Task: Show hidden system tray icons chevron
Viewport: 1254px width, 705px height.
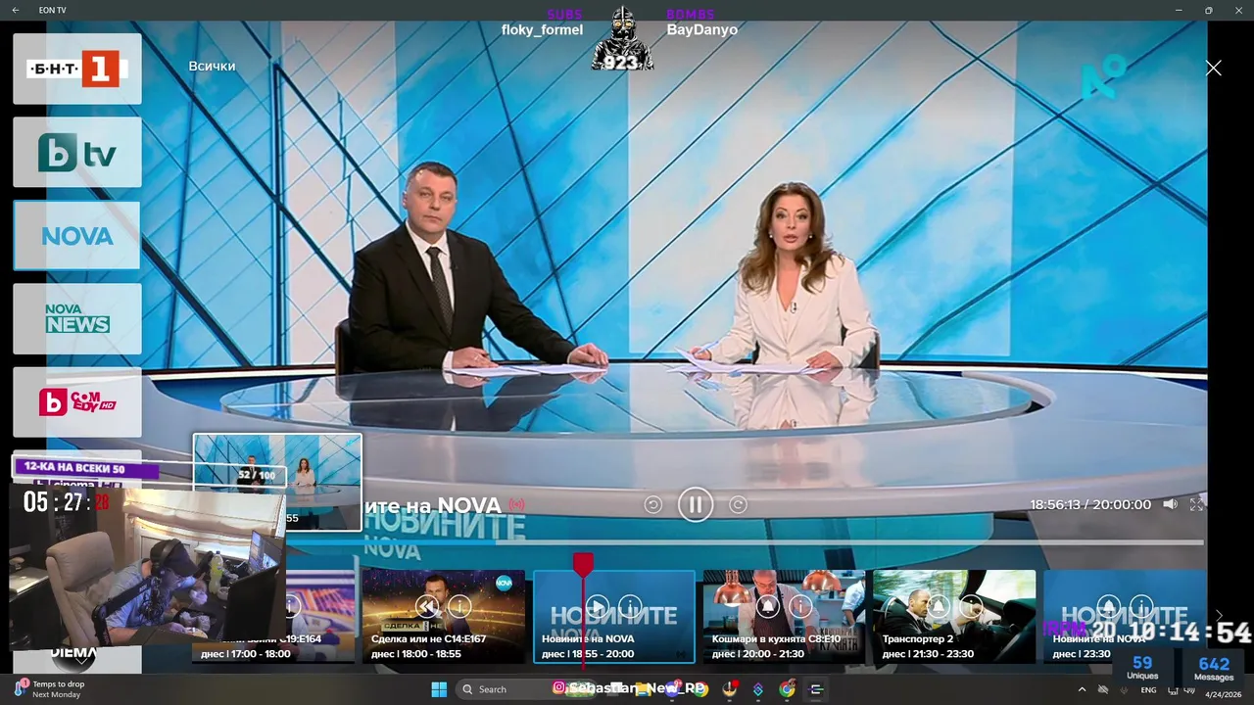Action: coord(1082,689)
